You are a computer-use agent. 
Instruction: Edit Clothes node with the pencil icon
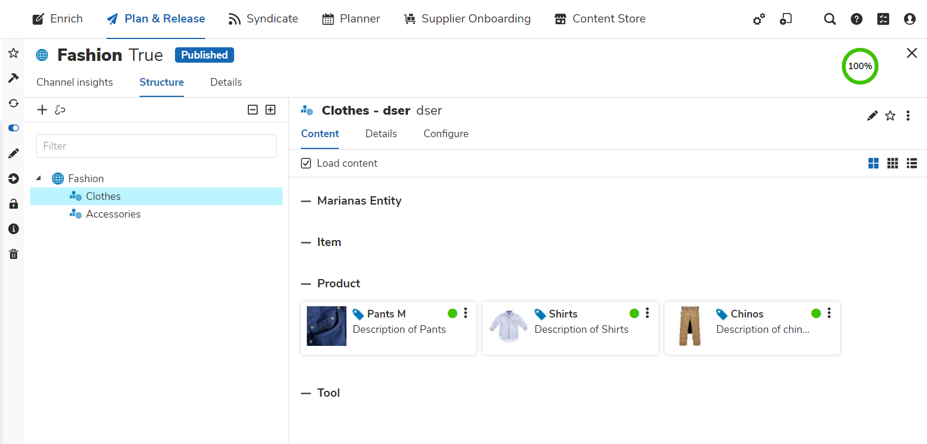coord(872,116)
